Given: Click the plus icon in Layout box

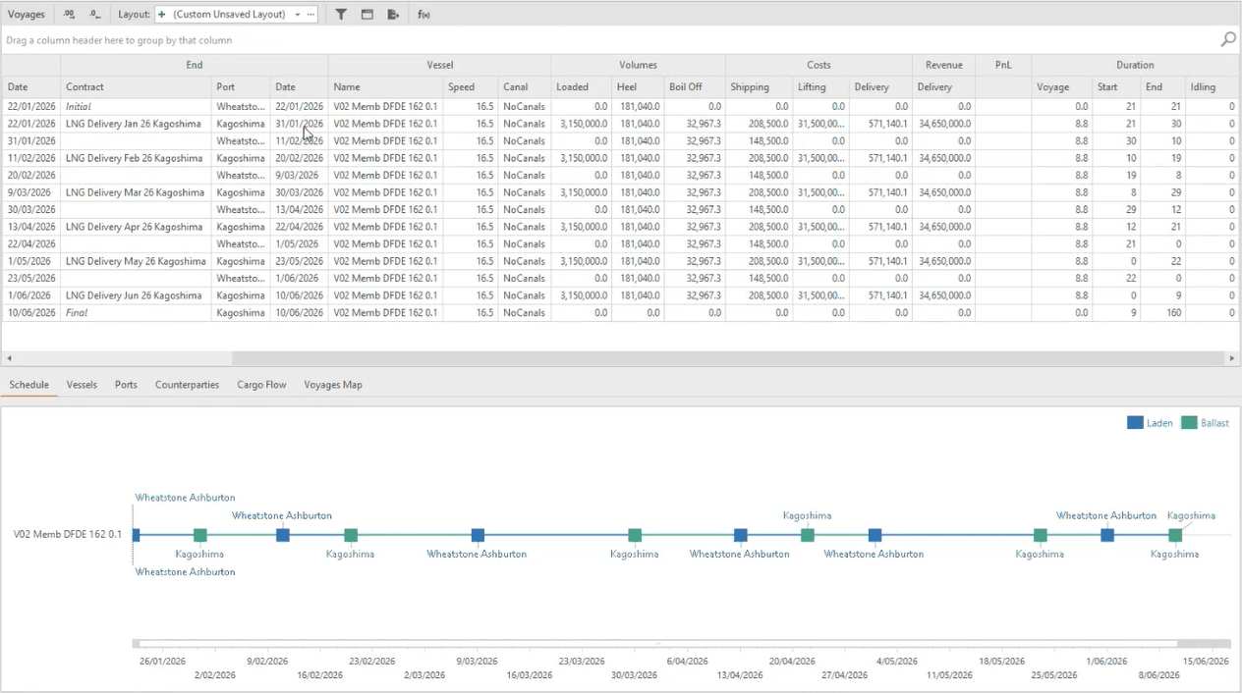Looking at the screenshot, I should [x=162, y=15].
